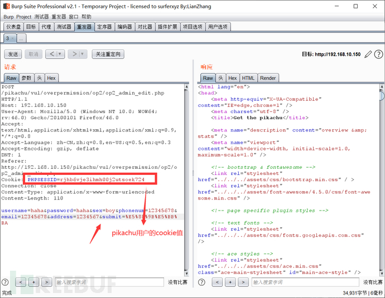The width and height of the screenshot is (385, 298).
Task: Open the 帮助 menu
Action: point(86,17)
